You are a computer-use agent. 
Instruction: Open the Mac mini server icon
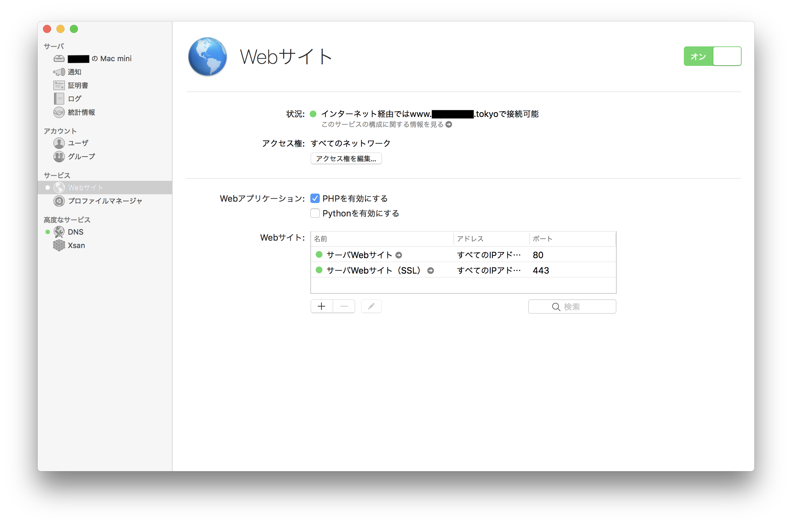click(x=59, y=58)
